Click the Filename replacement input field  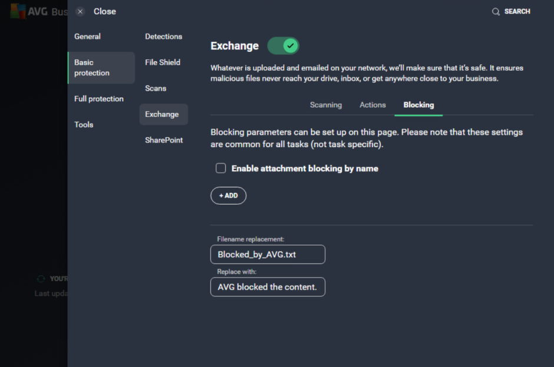[x=268, y=254]
